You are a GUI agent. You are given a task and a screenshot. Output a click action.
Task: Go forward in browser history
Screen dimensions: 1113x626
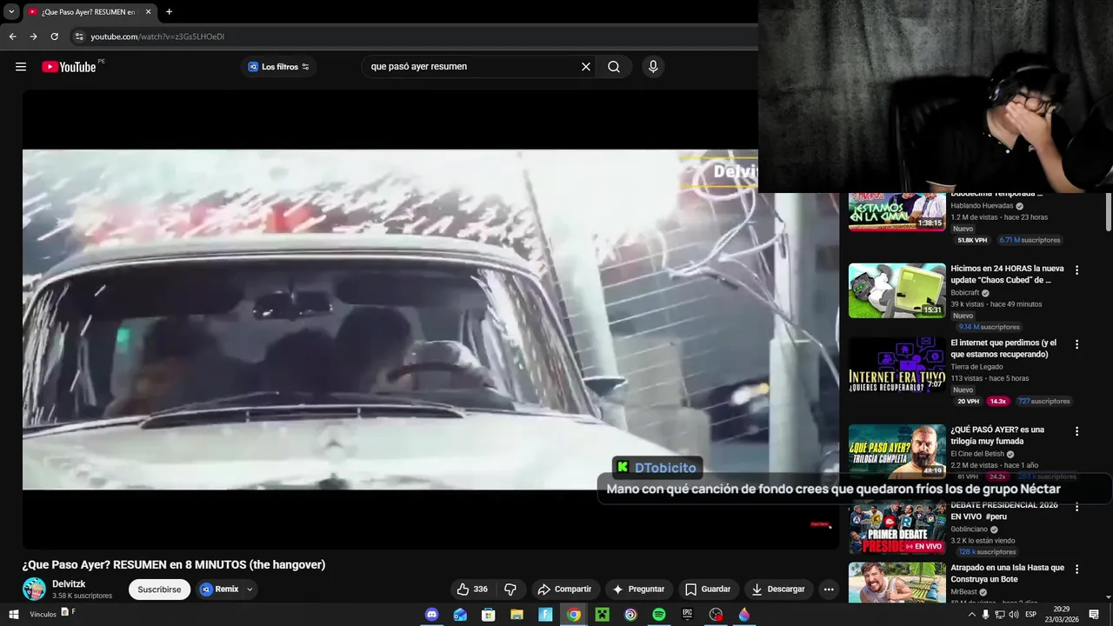pyautogui.click(x=33, y=37)
